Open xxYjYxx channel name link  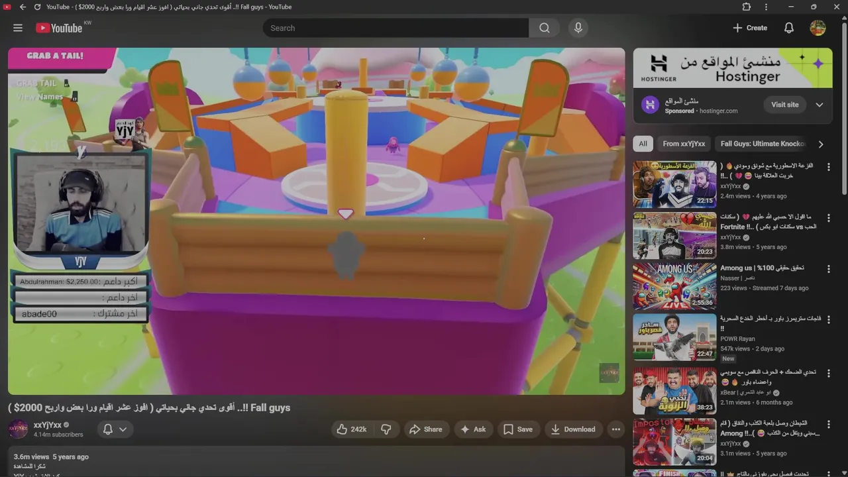click(x=48, y=425)
